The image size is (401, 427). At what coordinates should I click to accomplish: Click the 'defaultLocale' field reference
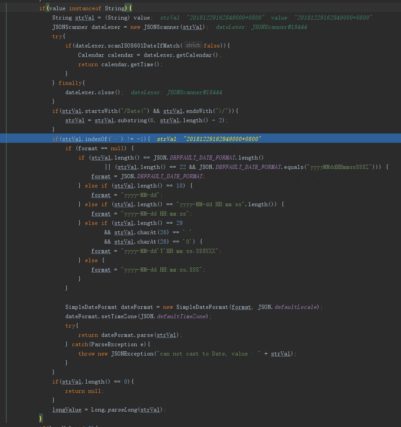[296, 307]
